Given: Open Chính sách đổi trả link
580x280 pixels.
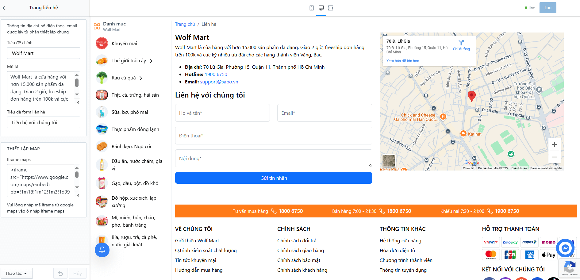Looking at the screenshot, I should 297,241.
